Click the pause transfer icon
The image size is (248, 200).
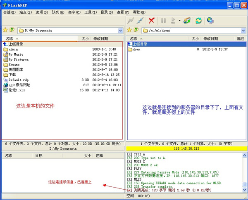tap(163, 20)
